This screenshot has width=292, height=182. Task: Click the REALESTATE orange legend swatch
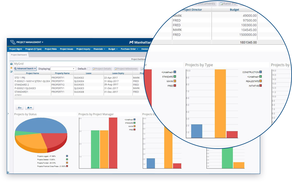[261, 81]
